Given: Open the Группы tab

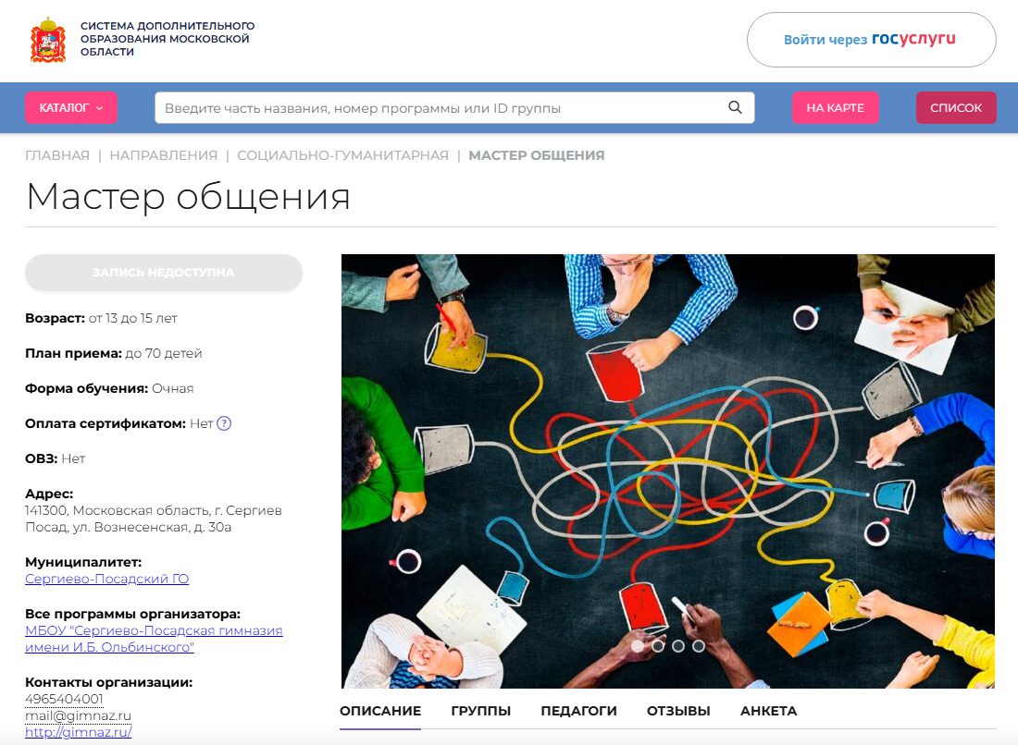Looking at the screenshot, I should click(480, 711).
